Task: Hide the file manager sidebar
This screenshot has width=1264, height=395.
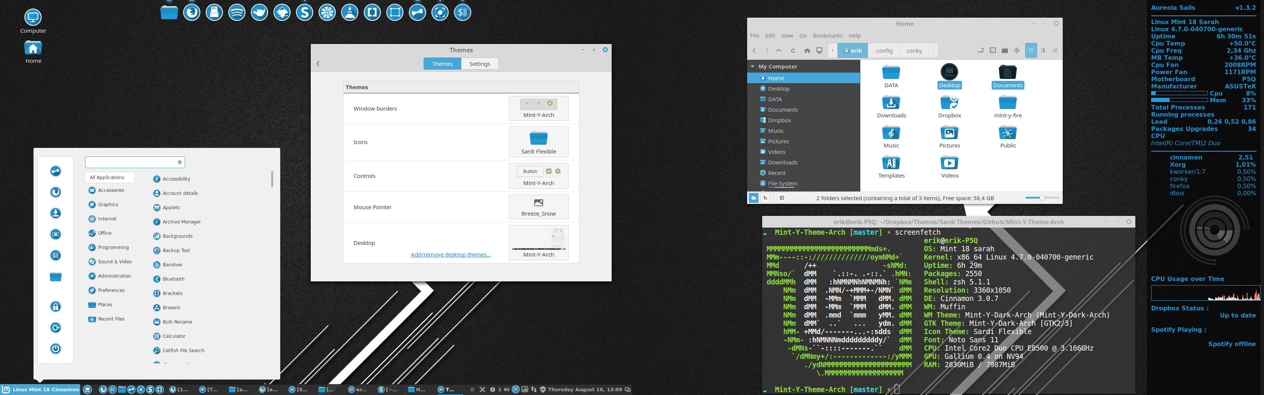Action: pyautogui.click(x=782, y=198)
